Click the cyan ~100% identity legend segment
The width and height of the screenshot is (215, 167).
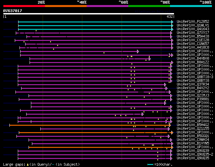point(191,6)
